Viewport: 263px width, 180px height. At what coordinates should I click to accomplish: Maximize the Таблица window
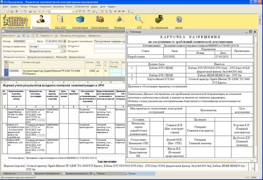pyautogui.click(x=251, y=32)
